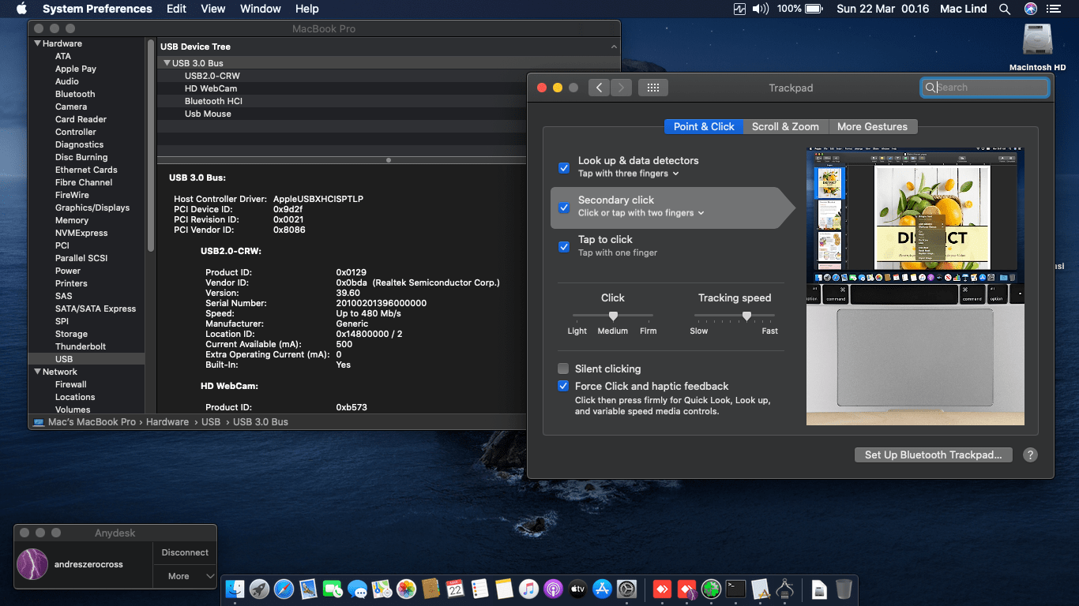
Task: Open Terminal in the Dock
Action: coord(736,589)
